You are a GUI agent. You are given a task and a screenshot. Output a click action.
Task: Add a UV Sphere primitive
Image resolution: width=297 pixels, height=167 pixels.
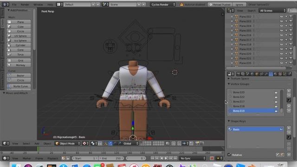pyautogui.click(x=19, y=36)
